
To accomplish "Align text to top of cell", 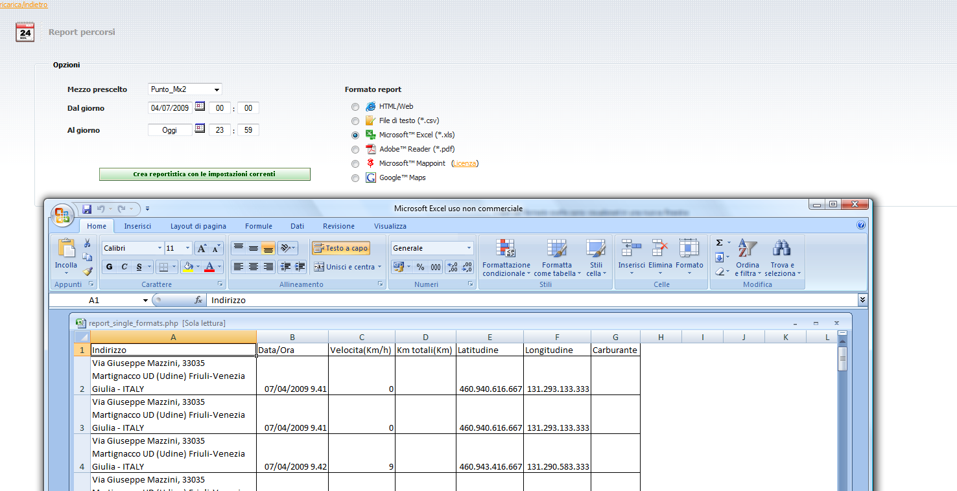I will point(239,248).
